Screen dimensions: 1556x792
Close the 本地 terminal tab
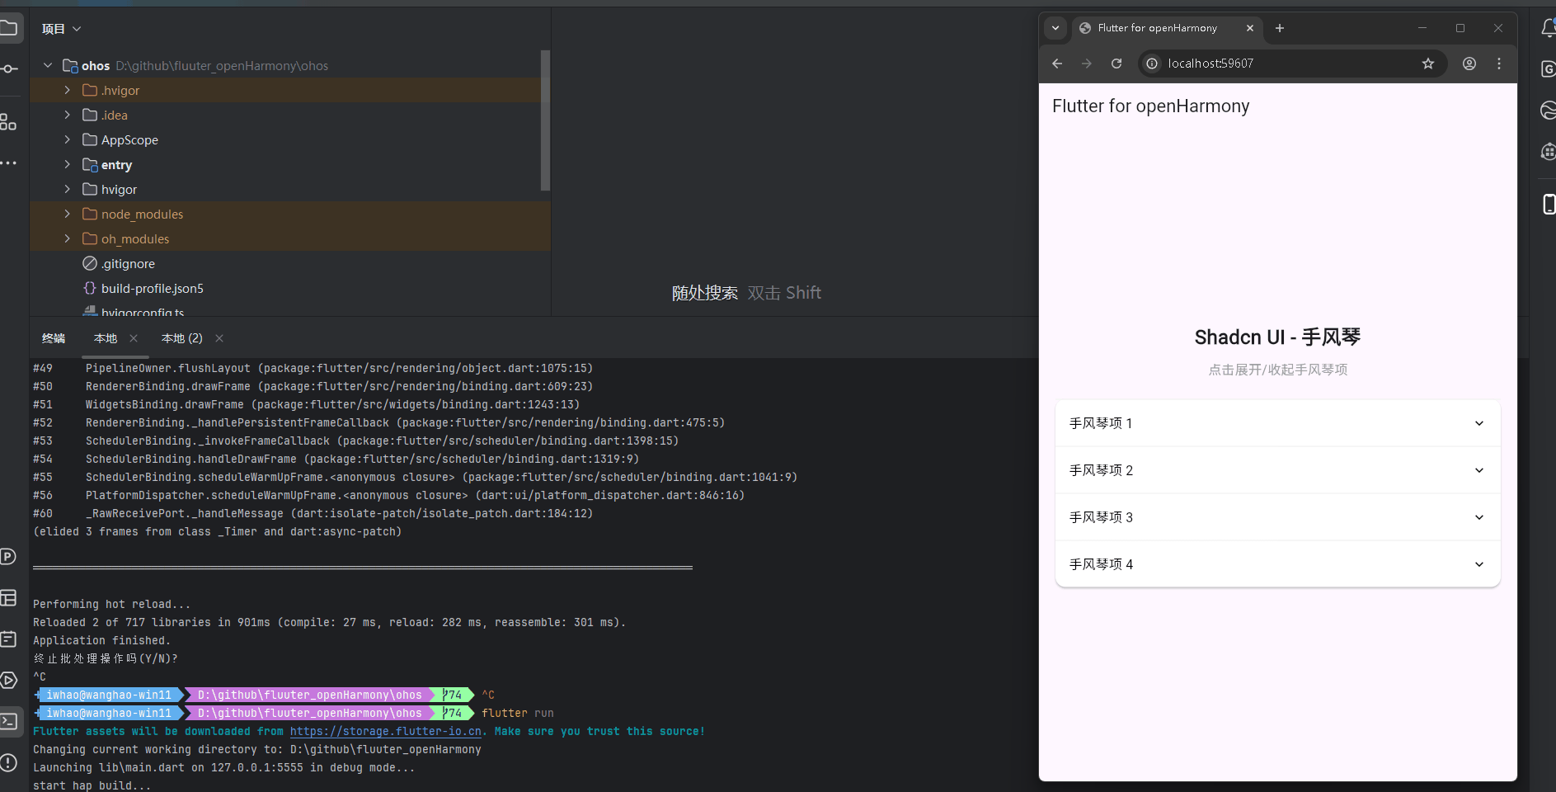pyautogui.click(x=134, y=338)
